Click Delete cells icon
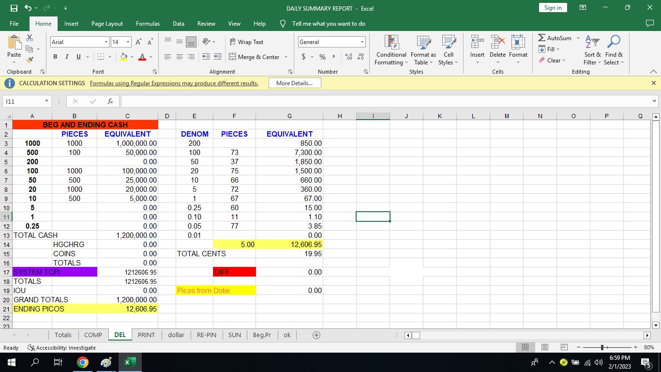Screen dimensions: 661x372 coord(497,42)
